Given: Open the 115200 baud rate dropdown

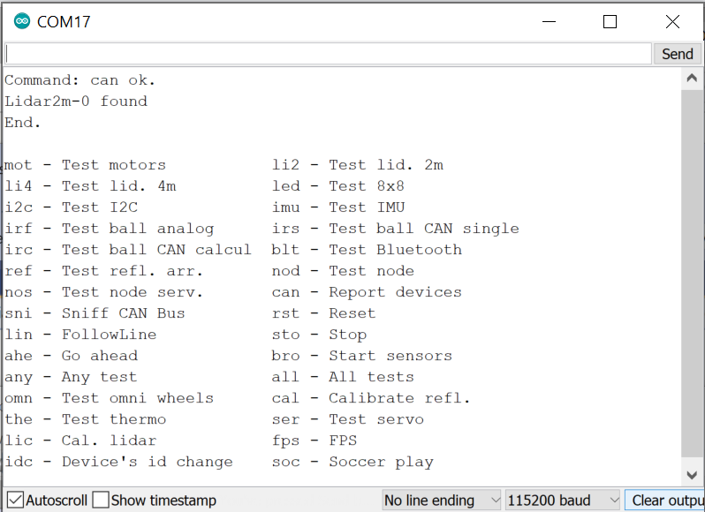Looking at the screenshot, I should click(561, 501).
